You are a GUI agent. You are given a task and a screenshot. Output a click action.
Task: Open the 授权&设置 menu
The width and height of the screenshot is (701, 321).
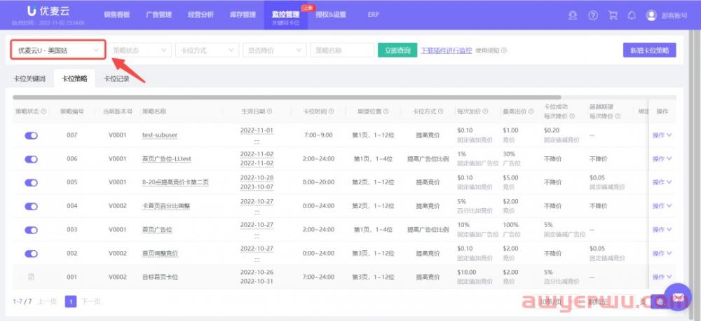331,15
